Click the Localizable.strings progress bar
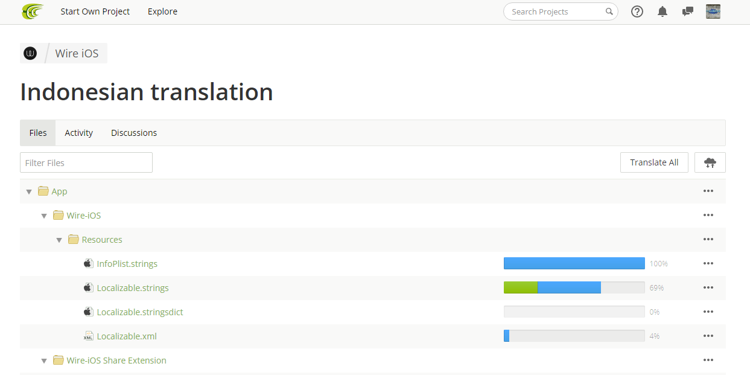The height and width of the screenshot is (375, 750). coord(574,287)
